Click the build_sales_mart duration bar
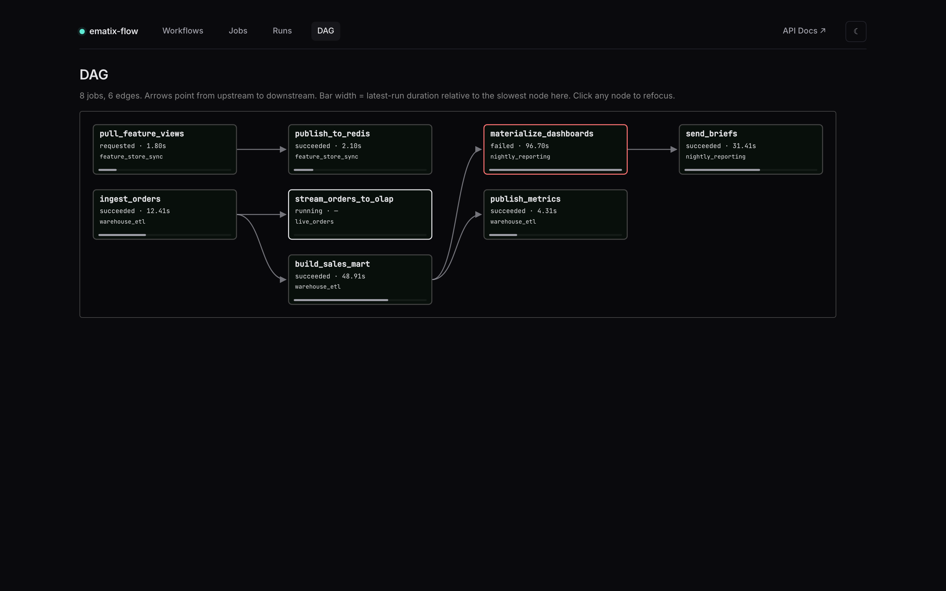This screenshot has width=946, height=591. pyautogui.click(x=360, y=300)
